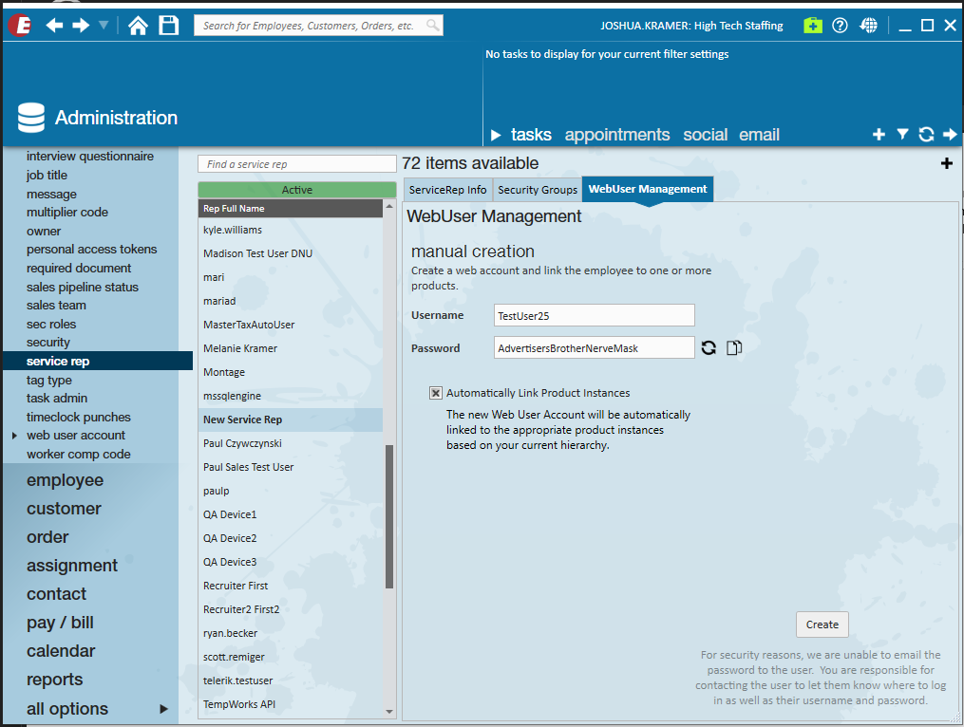Viewport: 964px width, 727px height.
Task: Click the rep list scrollbar up arrow
Action: point(389,207)
